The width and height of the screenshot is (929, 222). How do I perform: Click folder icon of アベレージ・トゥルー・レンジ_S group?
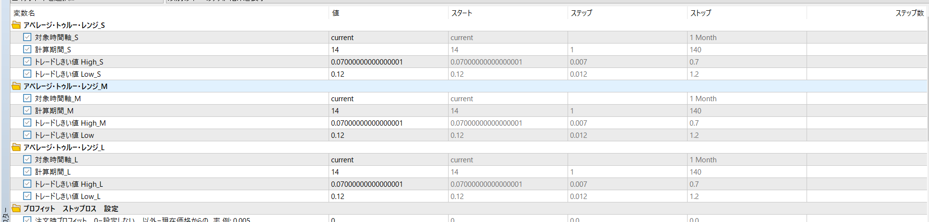point(16,25)
